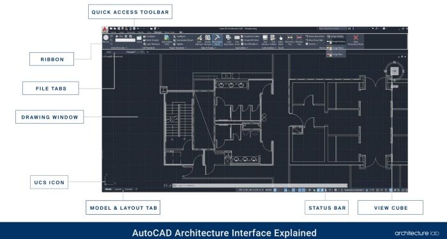Click the plus new drawing tab button
Viewport: 447px width, 239px height.
tap(148, 52)
